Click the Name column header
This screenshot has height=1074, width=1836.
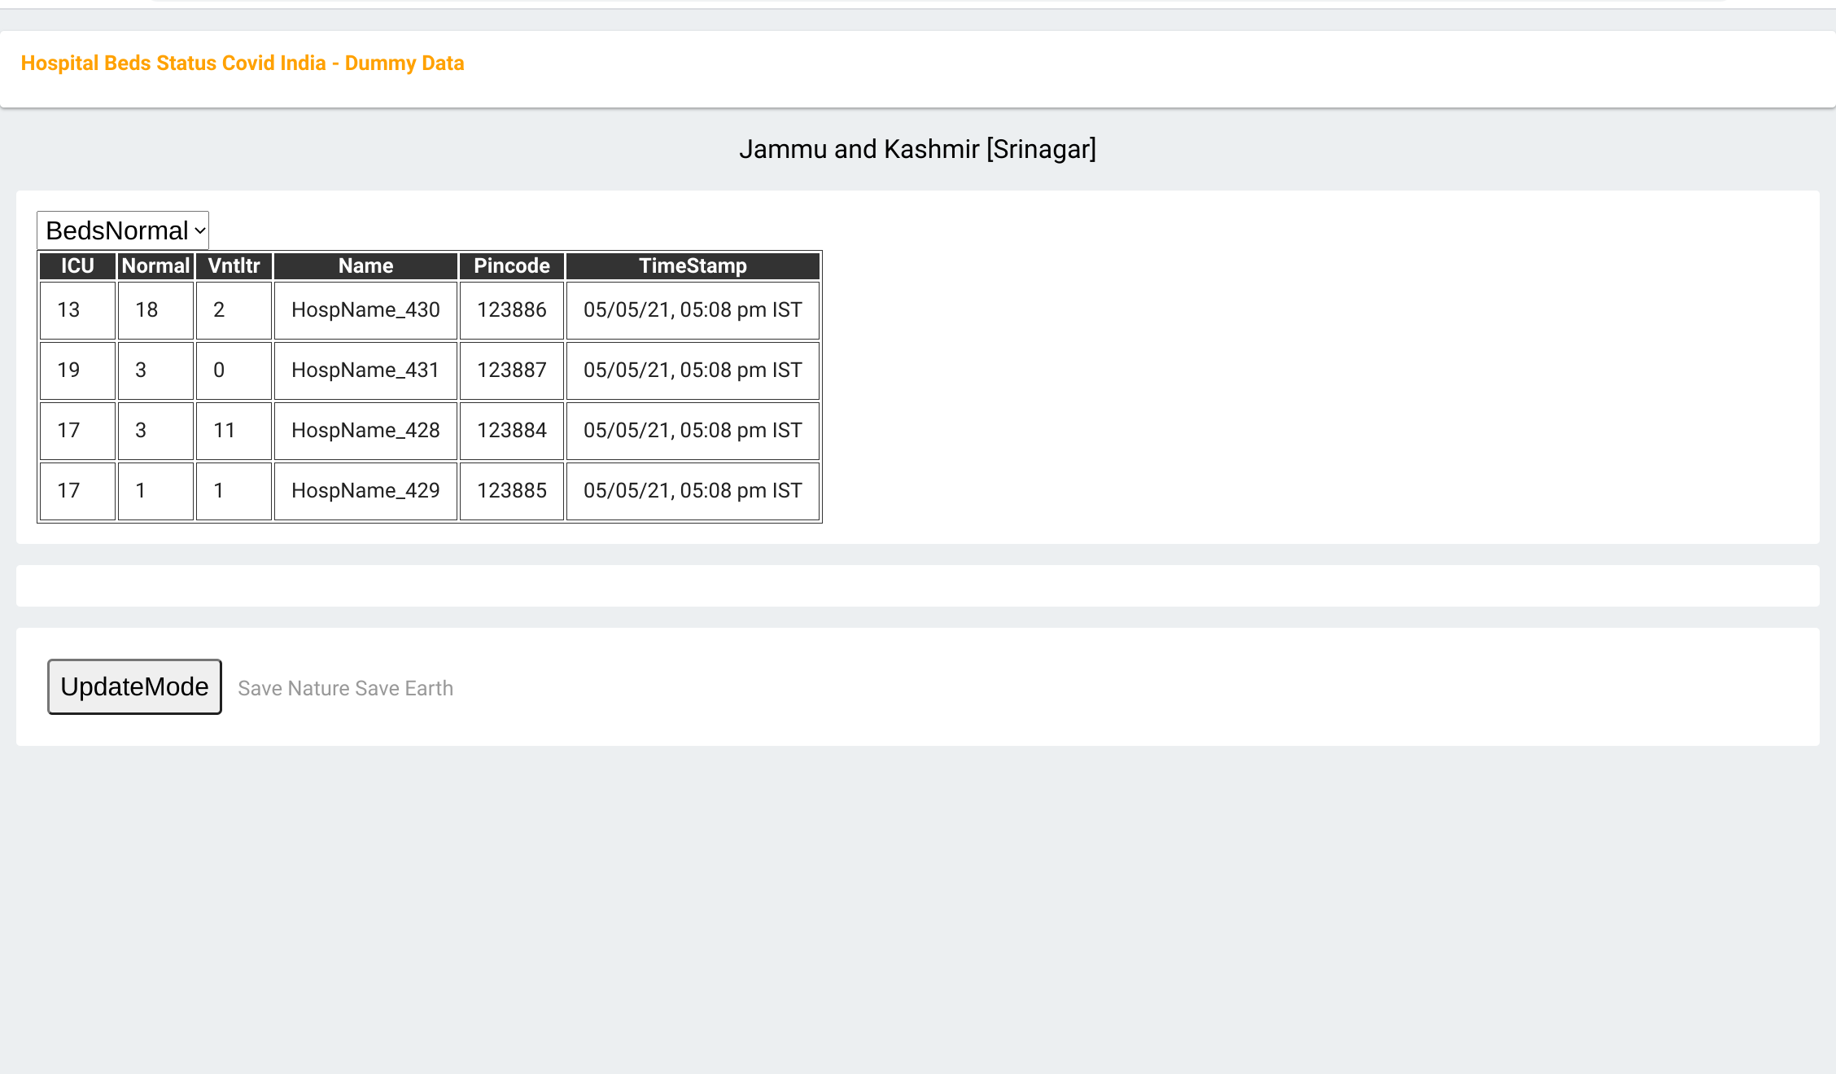coord(365,266)
